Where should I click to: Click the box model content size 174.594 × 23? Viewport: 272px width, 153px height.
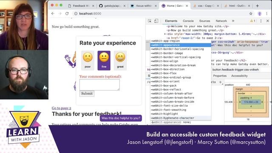(251, 102)
